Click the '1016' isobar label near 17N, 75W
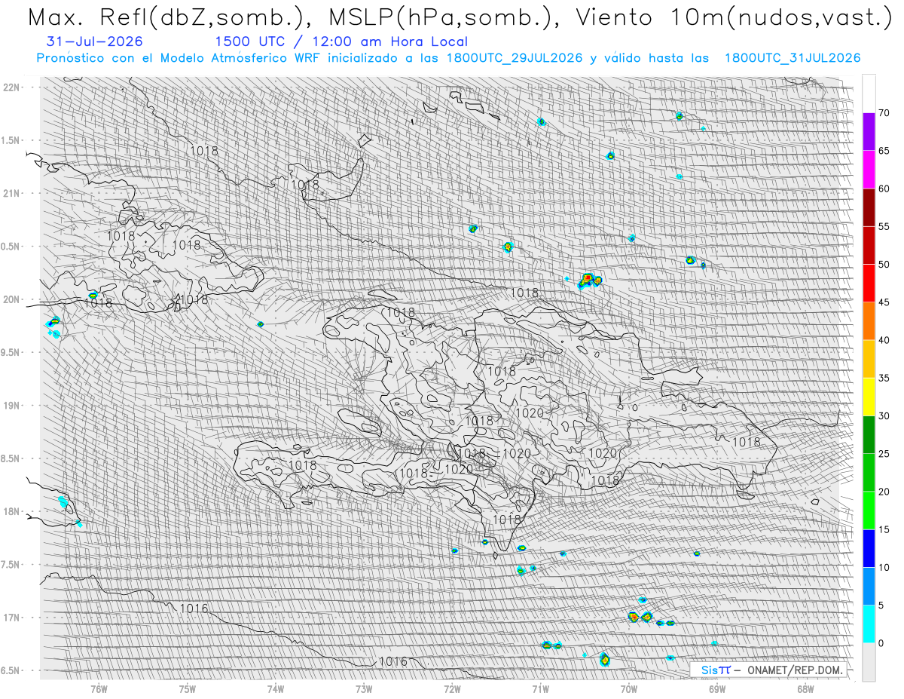 tap(194, 609)
